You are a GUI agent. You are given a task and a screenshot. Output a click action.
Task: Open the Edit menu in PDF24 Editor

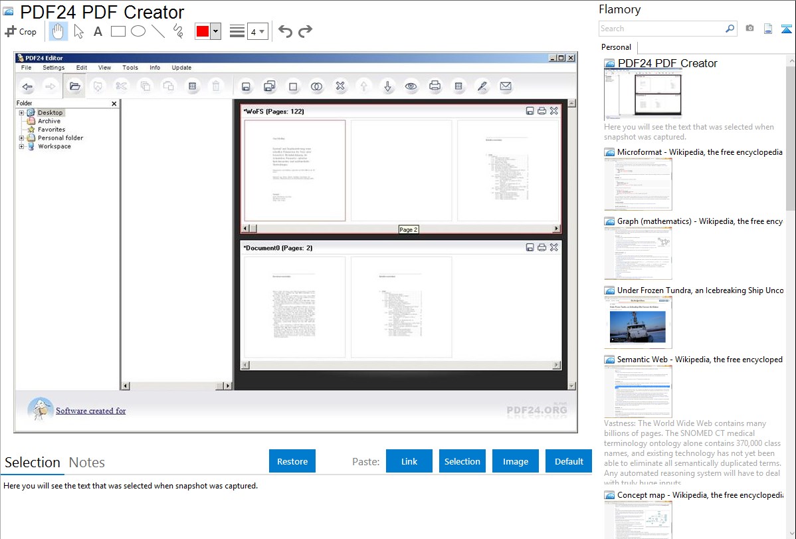click(81, 68)
